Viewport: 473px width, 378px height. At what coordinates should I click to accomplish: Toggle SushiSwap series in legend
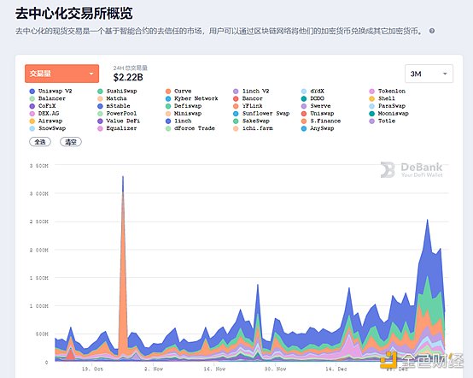click(x=117, y=92)
